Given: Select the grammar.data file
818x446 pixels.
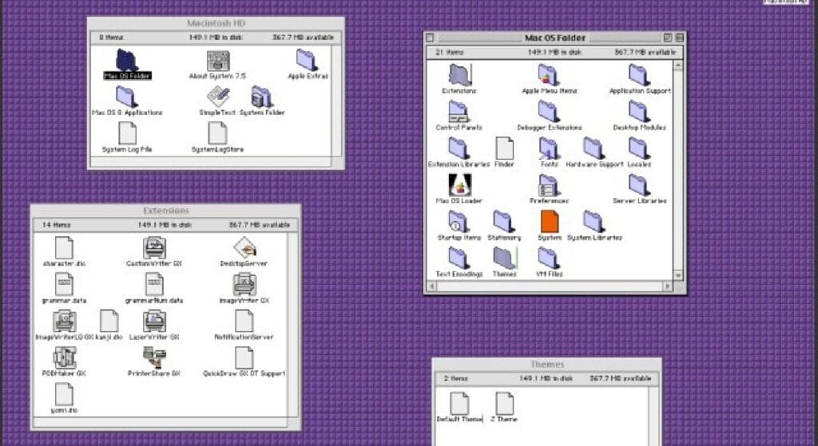Looking at the screenshot, I should (64, 285).
